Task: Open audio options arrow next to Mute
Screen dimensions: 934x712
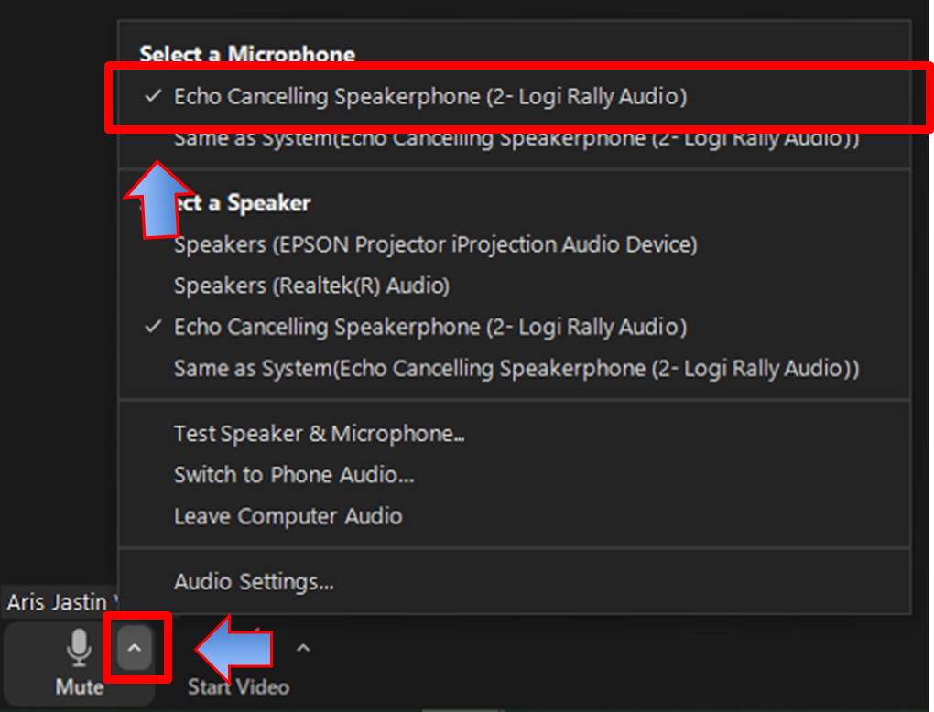Action: [x=135, y=649]
